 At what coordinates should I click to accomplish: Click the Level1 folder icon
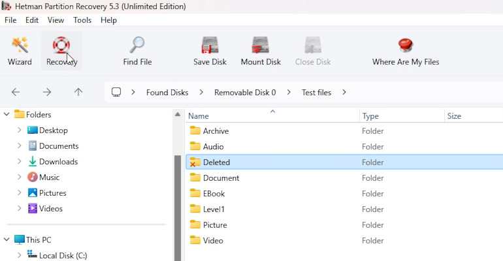tap(195, 209)
